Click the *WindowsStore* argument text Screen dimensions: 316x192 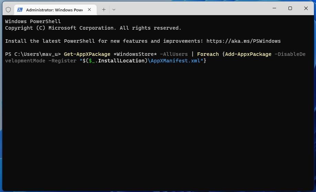click(135, 54)
